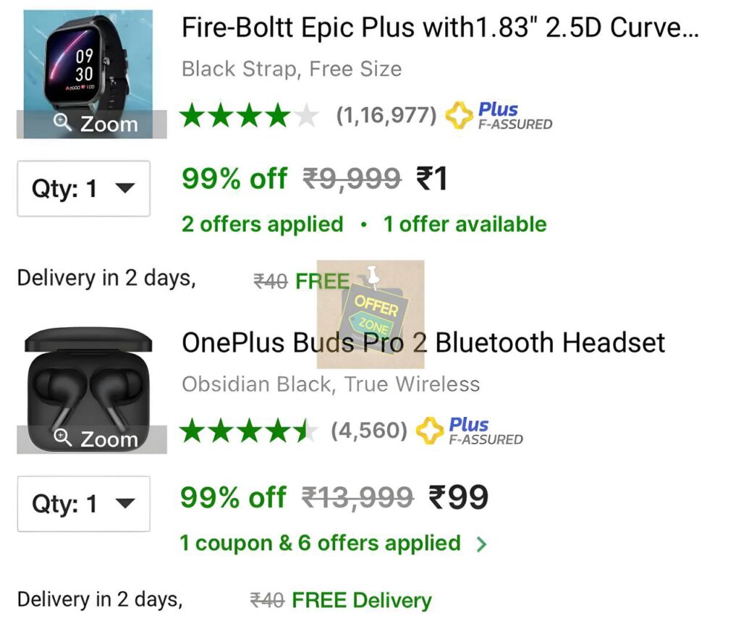Click Plus F-Assured badge on Fire-Boltt watch
Screen dimensions: 741x629
click(498, 116)
